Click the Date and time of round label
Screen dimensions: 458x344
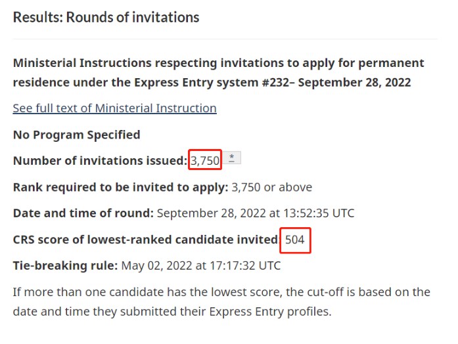(x=83, y=213)
